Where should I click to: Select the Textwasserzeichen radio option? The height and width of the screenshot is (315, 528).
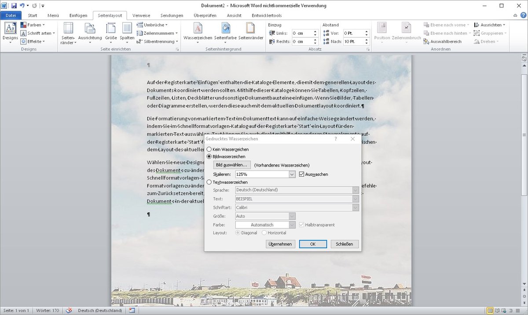click(209, 182)
